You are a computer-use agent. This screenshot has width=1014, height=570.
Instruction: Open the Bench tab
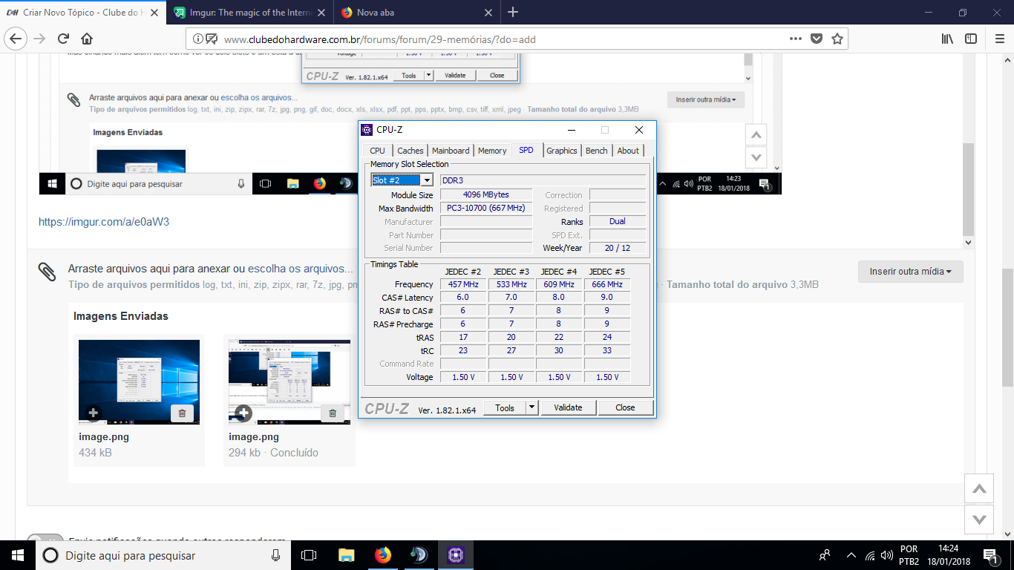click(597, 151)
